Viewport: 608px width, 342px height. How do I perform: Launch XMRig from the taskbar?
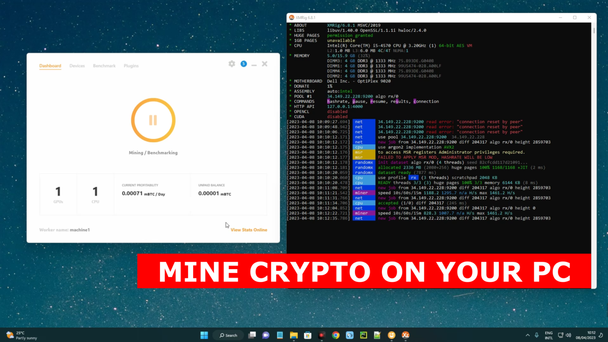(x=405, y=335)
